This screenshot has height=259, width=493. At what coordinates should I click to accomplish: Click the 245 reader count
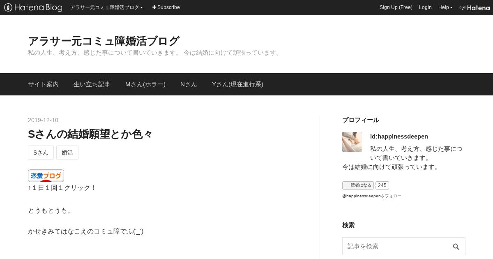382,185
